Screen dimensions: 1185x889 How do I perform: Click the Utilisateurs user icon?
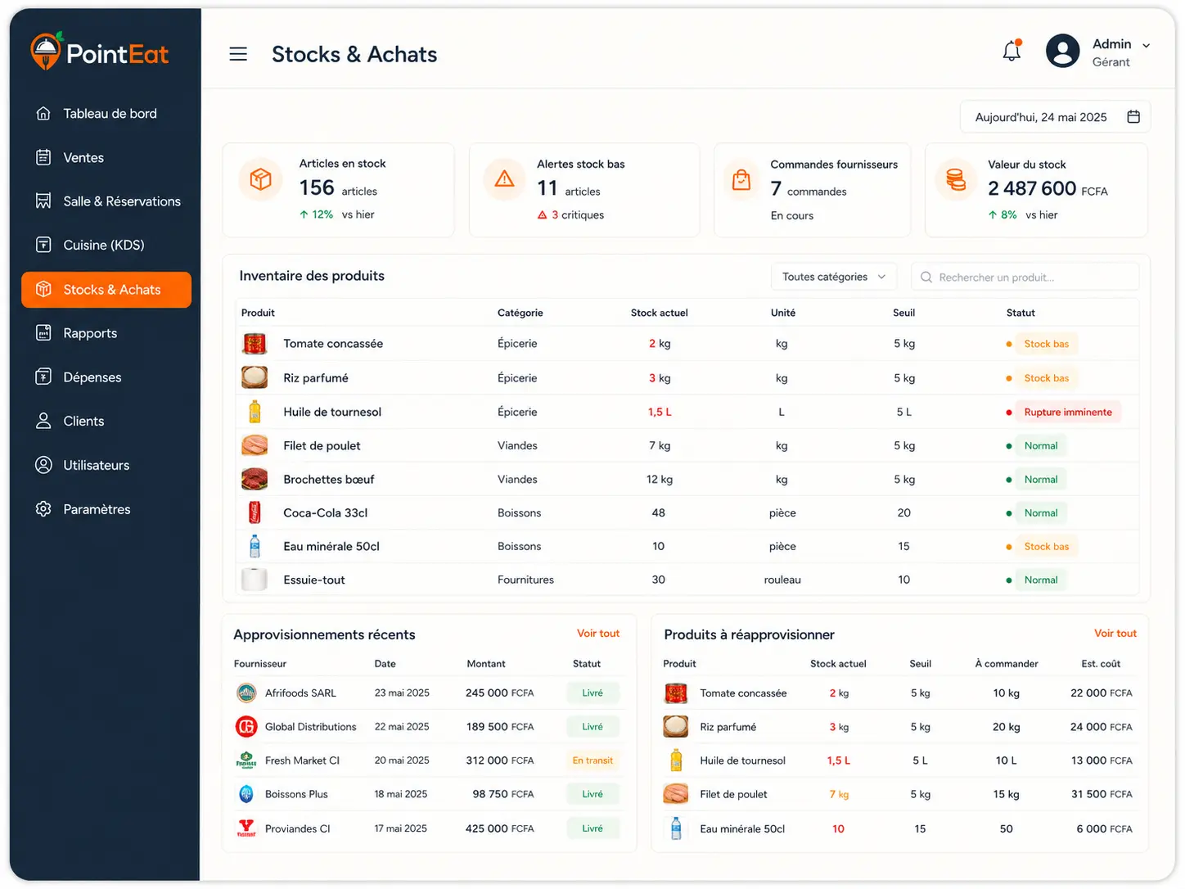click(x=43, y=465)
